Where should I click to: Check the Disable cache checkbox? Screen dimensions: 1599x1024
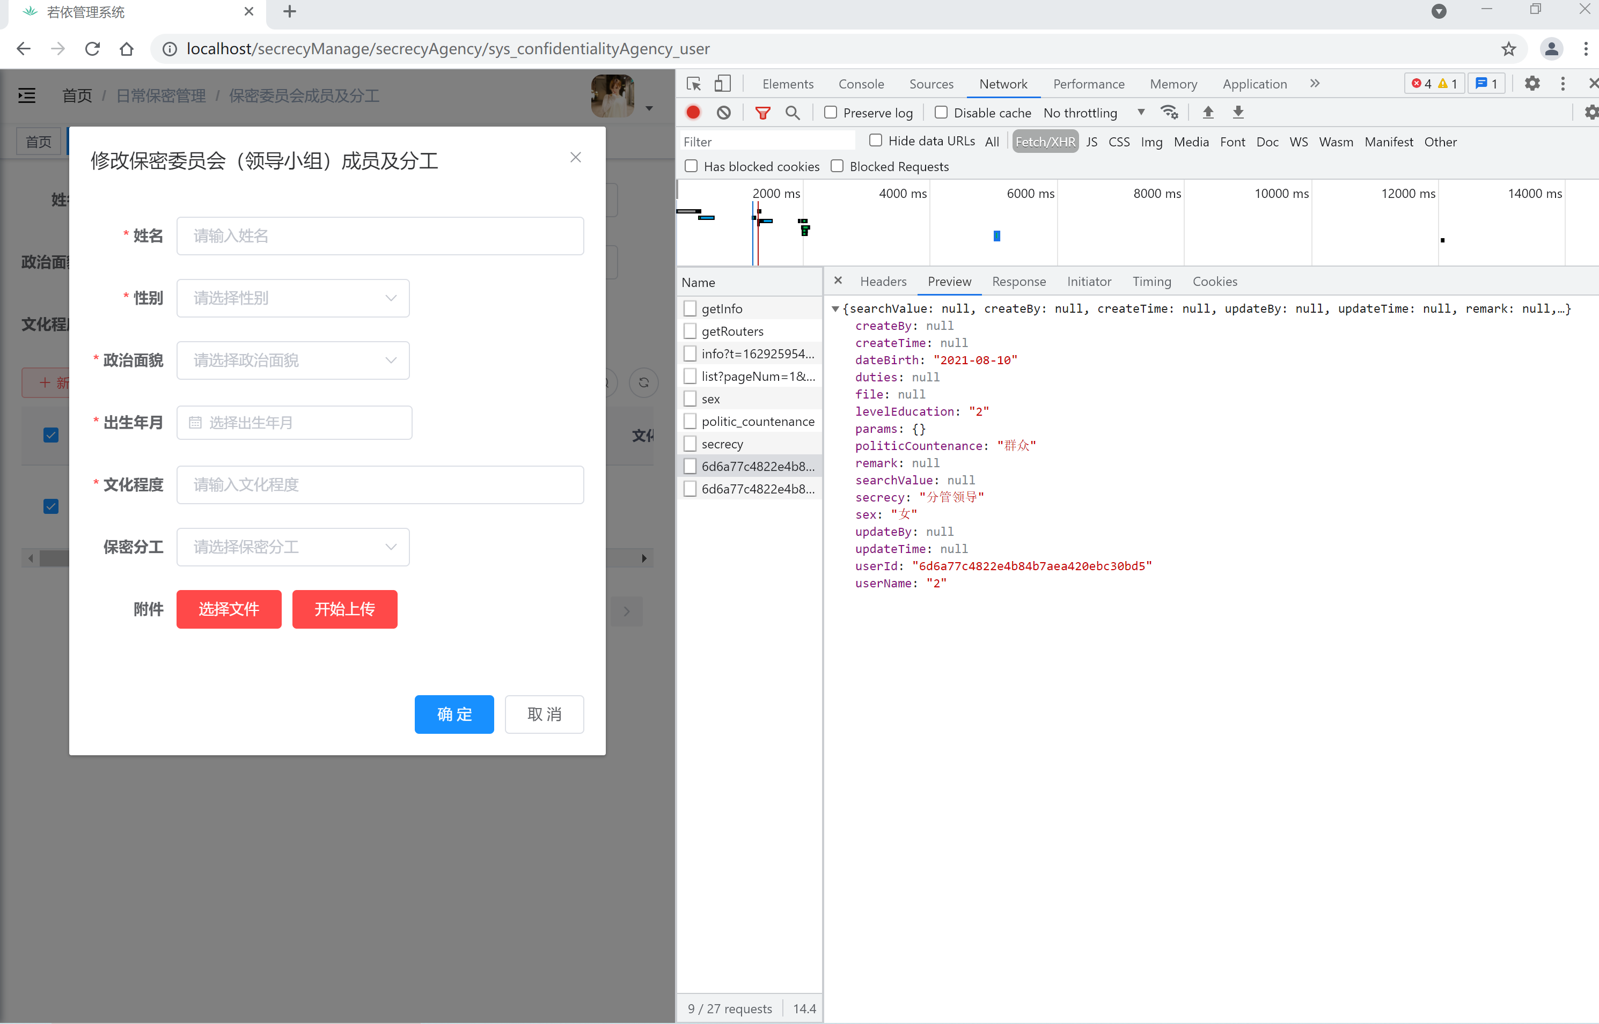pyautogui.click(x=941, y=112)
